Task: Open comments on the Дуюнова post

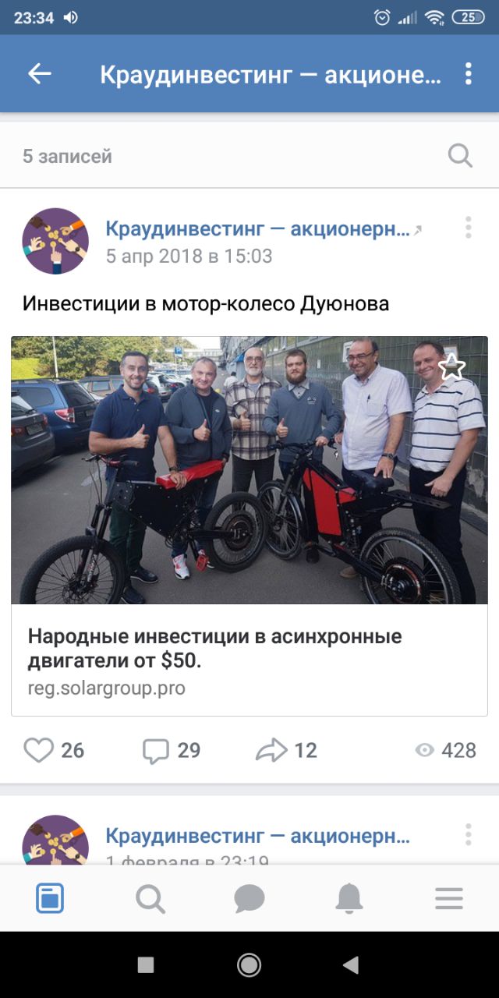Action: pyautogui.click(x=156, y=751)
